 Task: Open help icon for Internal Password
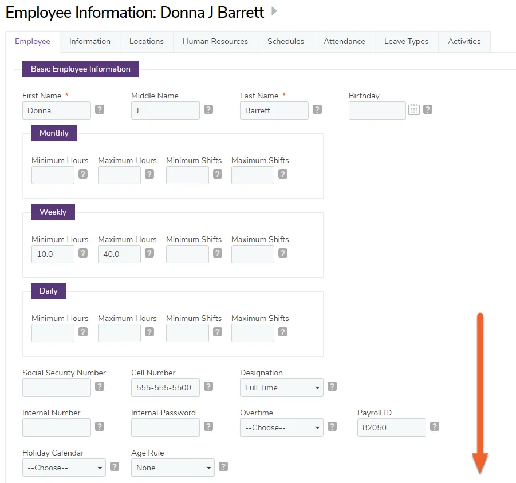tap(208, 426)
